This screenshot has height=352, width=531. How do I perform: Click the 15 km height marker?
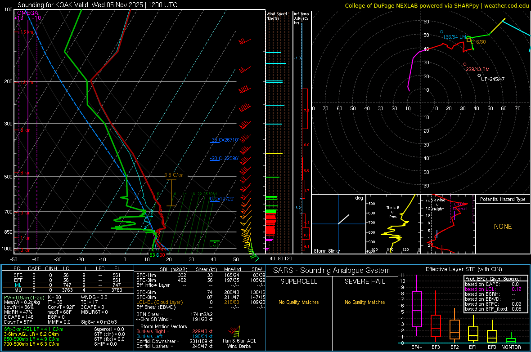(x=27, y=32)
